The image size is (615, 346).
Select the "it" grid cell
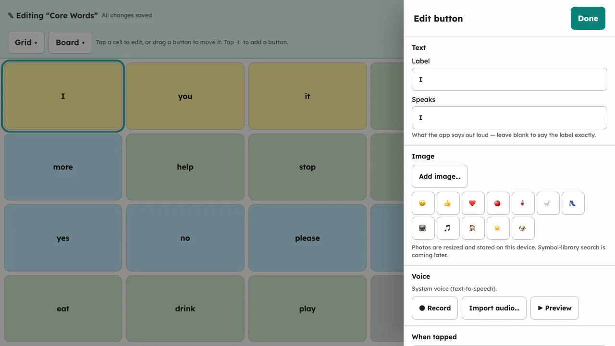click(x=307, y=96)
